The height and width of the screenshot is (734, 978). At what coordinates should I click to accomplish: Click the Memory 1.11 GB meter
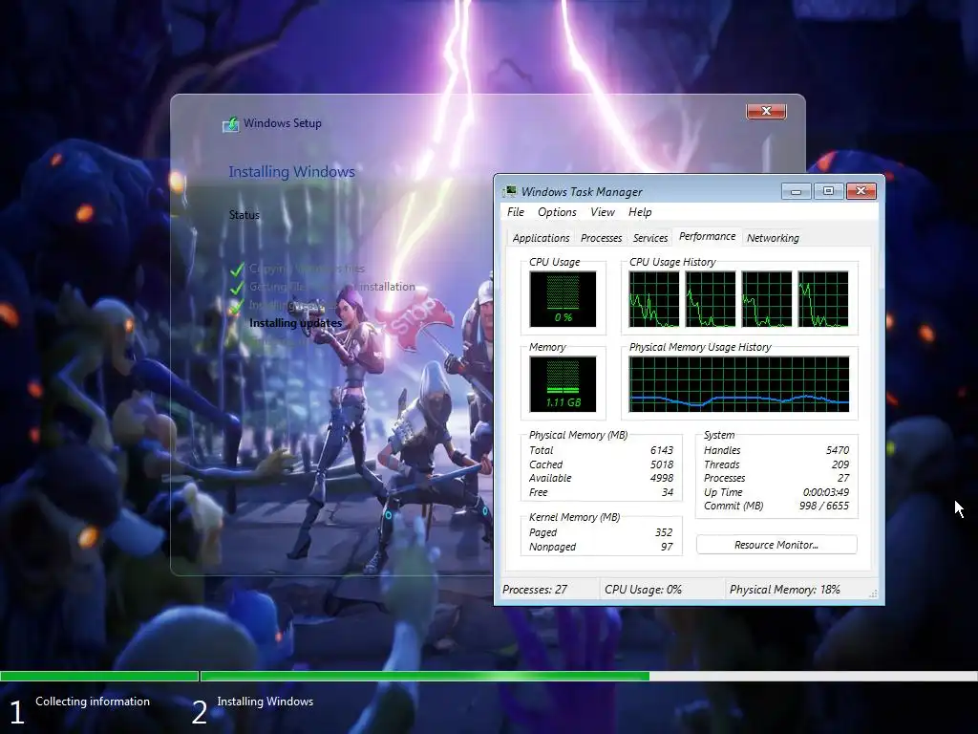tap(563, 384)
